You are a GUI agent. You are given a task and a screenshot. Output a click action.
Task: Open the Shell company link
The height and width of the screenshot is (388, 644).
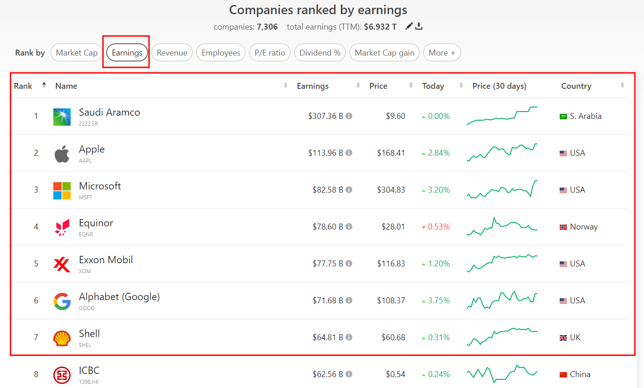point(89,334)
